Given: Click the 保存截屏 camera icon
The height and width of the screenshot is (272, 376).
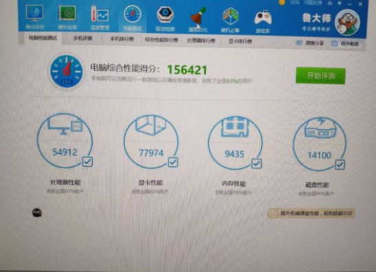Looking at the screenshot, I should 334,43.
